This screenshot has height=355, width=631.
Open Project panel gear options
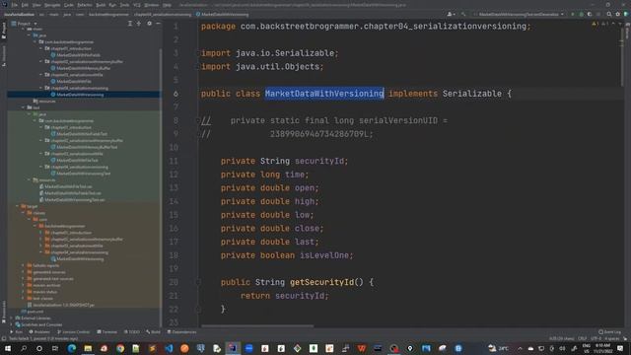pyautogui.click(x=149, y=24)
